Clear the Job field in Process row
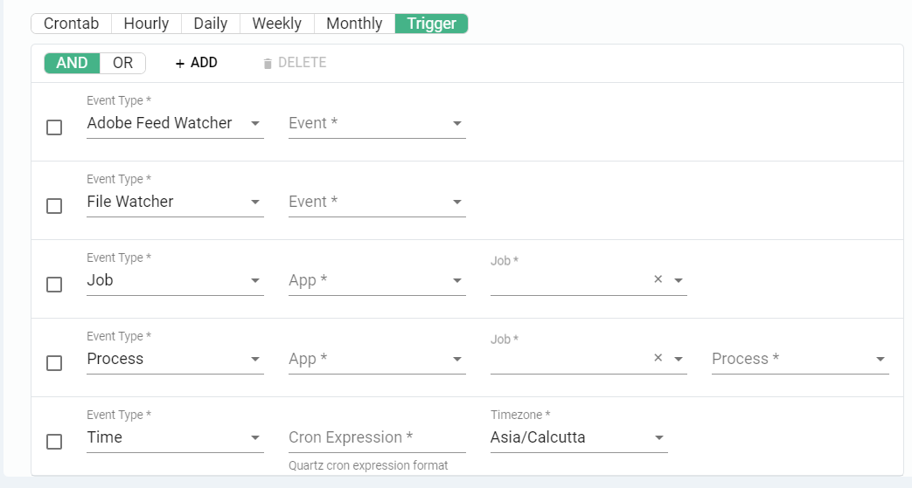The image size is (912, 488). pyautogui.click(x=658, y=359)
